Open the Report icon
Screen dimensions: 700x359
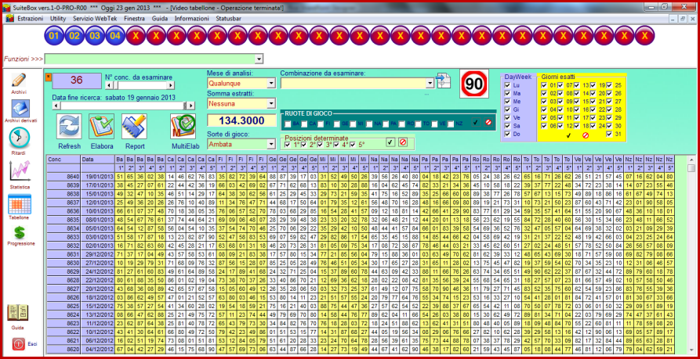point(134,127)
